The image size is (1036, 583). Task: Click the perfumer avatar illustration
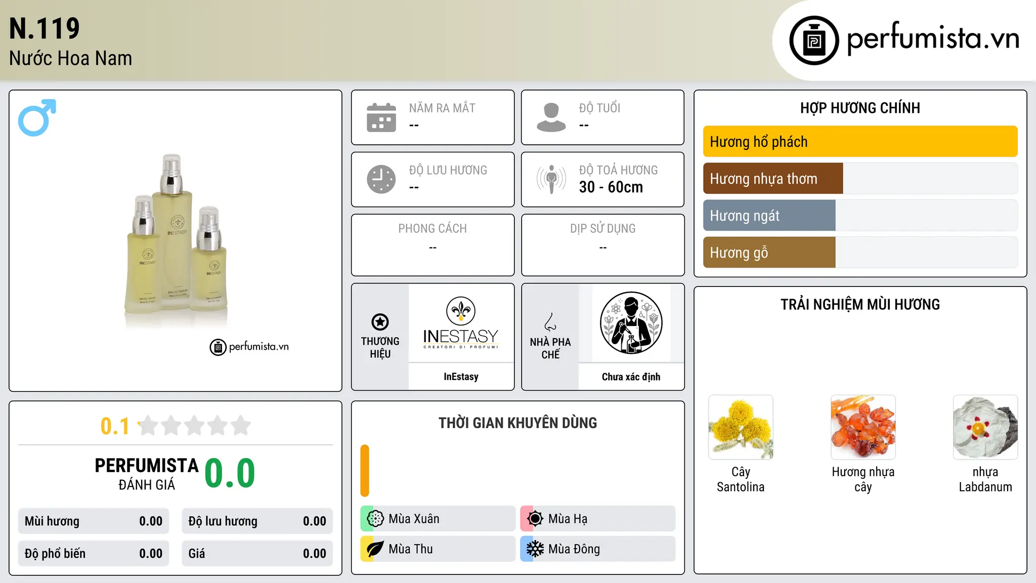pos(631,323)
